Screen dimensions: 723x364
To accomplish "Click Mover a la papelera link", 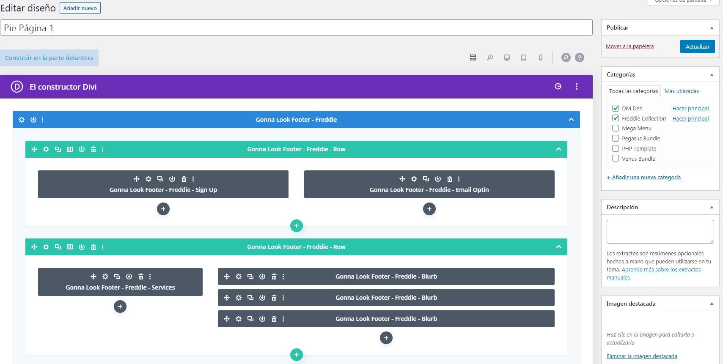I will pos(630,47).
